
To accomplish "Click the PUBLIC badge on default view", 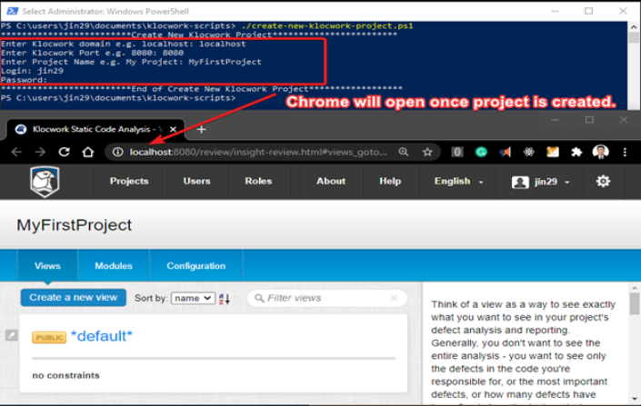I will pos(49,337).
